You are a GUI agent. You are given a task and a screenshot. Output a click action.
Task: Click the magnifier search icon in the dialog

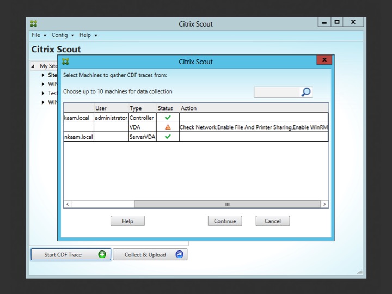point(306,92)
